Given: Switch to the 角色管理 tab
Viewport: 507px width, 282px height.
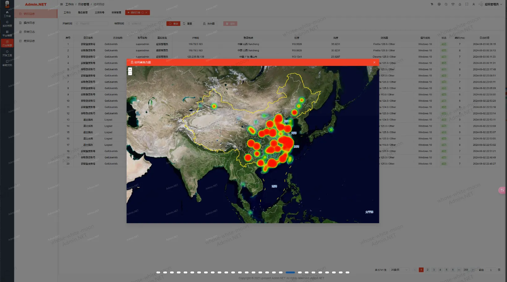Looking at the screenshot, I should (x=83, y=13).
